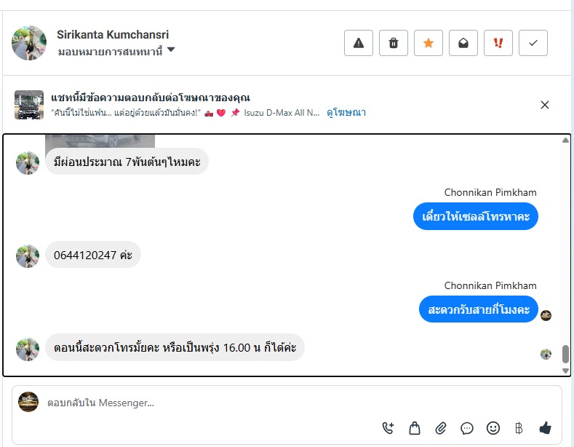This screenshot has width=574, height=447.
Task: Open the ดูโฆษณา (view ad) link
Action: (346, 112)
